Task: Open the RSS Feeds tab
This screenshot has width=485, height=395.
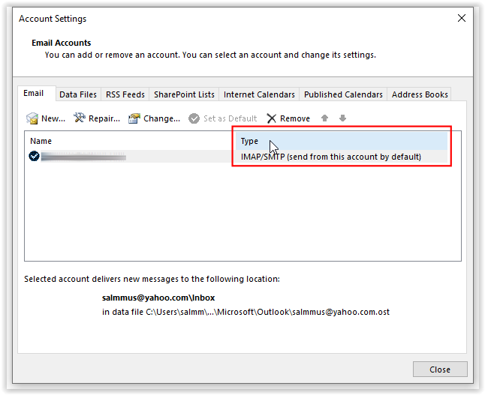Action: 125,94
